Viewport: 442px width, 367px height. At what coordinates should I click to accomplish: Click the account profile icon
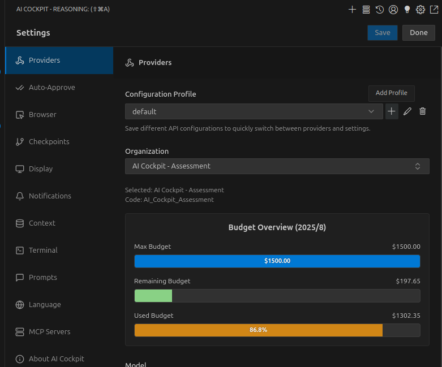(393, 9)
